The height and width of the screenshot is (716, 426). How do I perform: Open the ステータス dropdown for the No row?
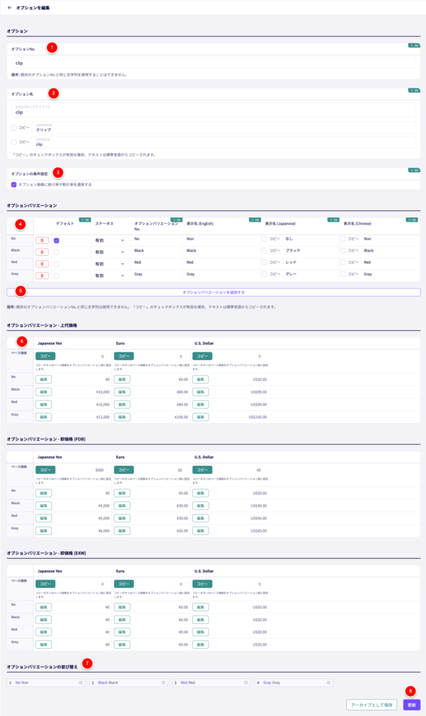click(x=110, y=241)
